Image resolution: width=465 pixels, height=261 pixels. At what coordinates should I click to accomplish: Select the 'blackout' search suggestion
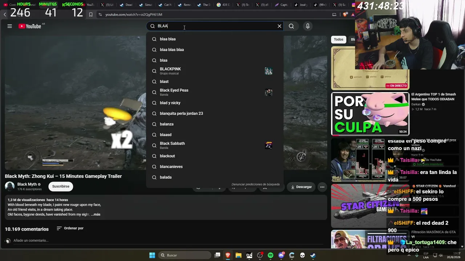tap(215, 156)
